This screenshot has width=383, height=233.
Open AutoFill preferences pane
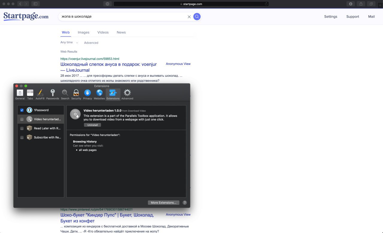(x=40, y=94)
